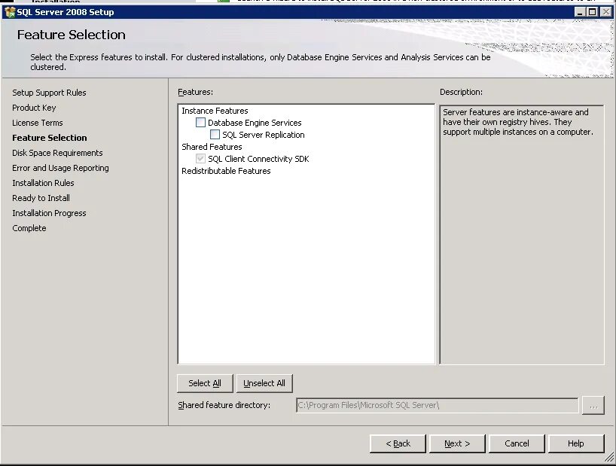Click Ready to Install step

(x=41, y=198)
